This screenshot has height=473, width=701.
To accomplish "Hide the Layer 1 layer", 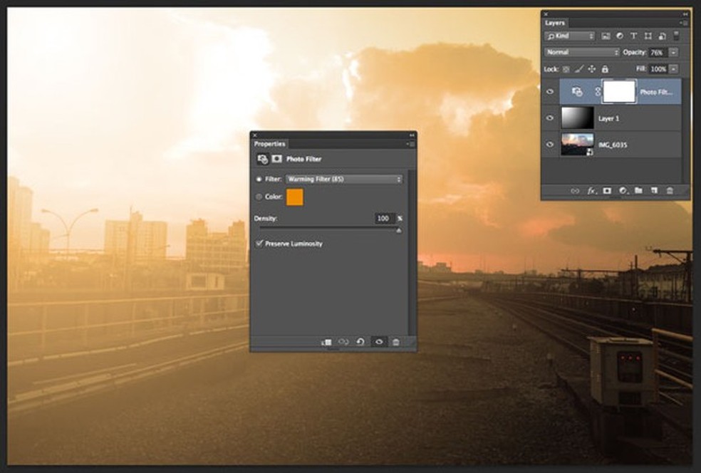I will (549, 118).
